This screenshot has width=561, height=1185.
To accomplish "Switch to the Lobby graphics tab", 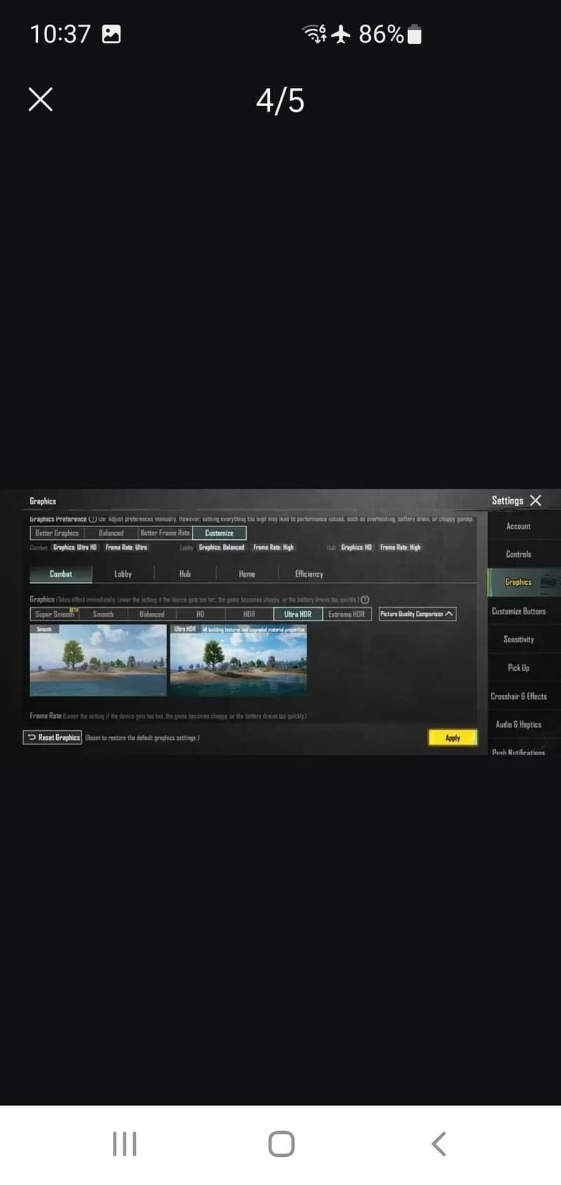I will click(x=123, y=574).
